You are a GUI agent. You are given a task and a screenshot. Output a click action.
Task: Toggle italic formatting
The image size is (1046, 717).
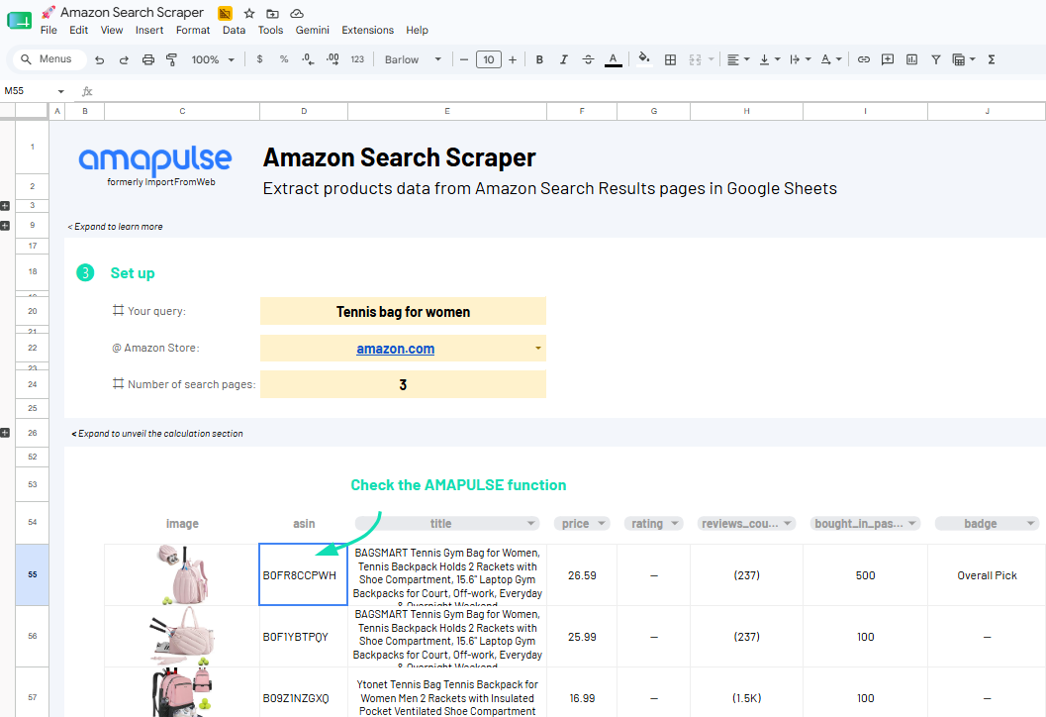[564, 59]
